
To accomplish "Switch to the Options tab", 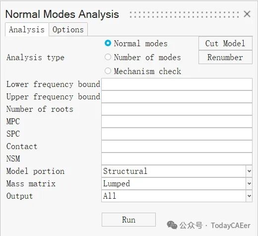I will [68, 29].
